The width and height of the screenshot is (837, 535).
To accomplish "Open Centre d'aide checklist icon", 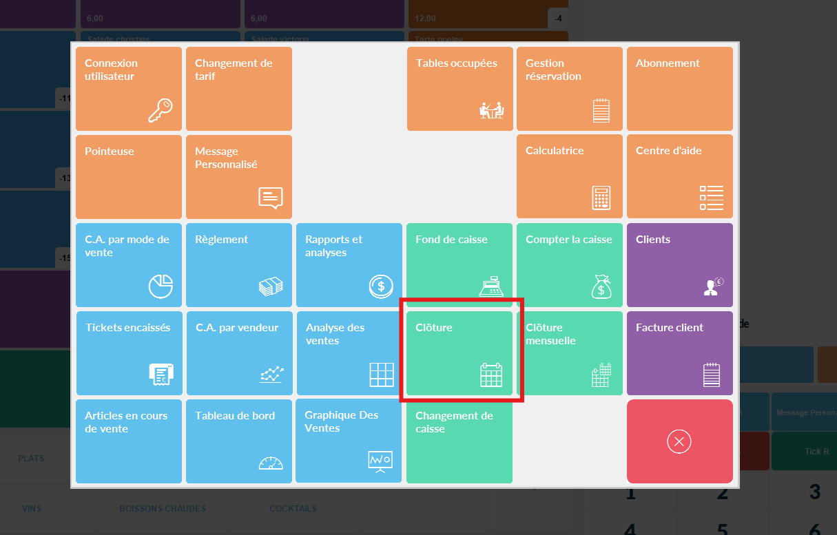I will (x=711, y=198).
